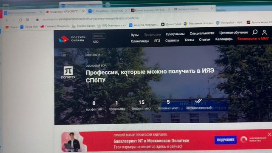Image resolution: width=272 pixels, height=153 pixels.
Task: Click the 15 бюджет. мест statistic
Action: click(142, 105)
